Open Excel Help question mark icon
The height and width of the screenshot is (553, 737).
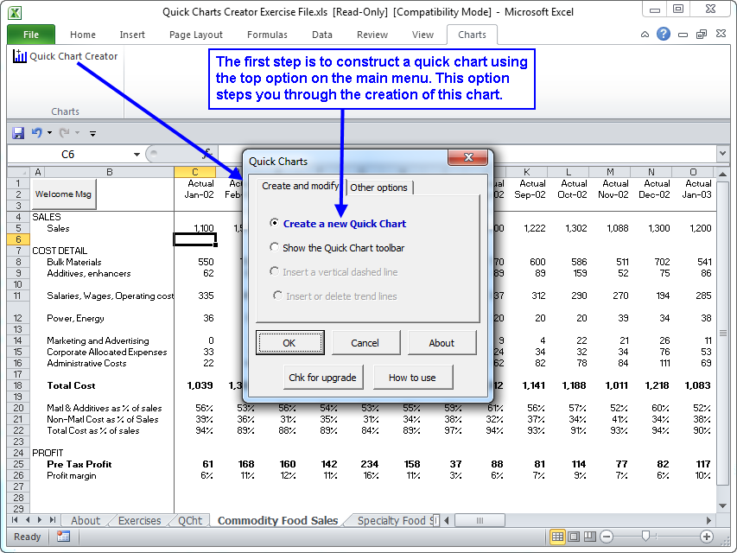click(x=663, y=35)
